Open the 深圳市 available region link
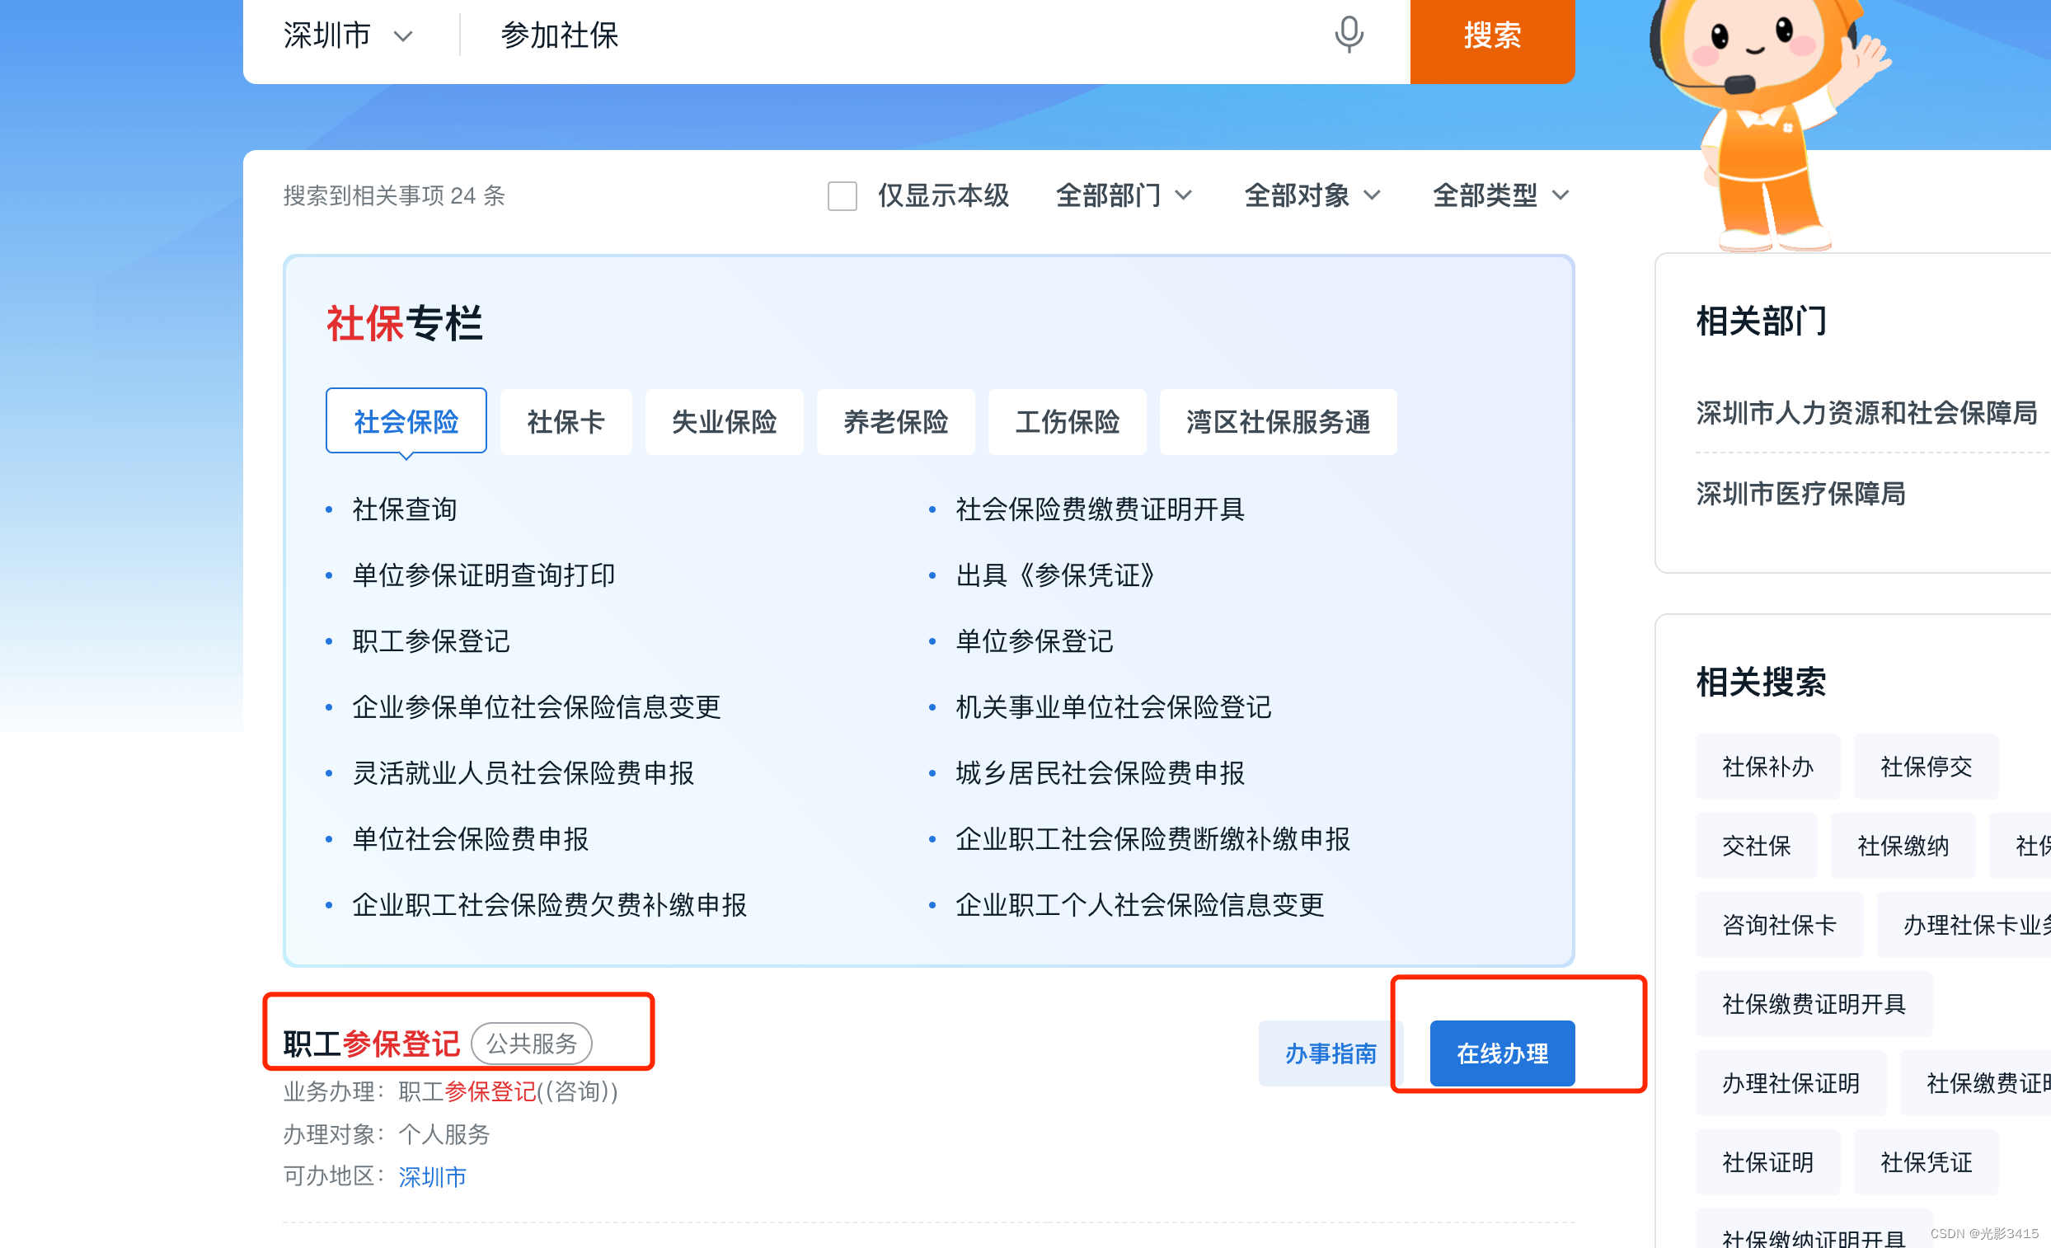2051x1248 pixels. pyautogui.click(x=432, y=1176)
